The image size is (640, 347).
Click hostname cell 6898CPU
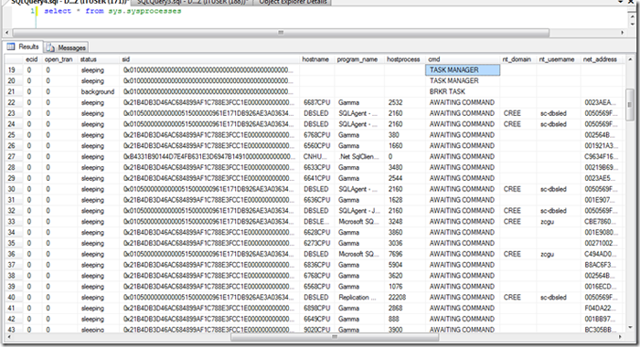pyautogui.click(x=316, y=309)
